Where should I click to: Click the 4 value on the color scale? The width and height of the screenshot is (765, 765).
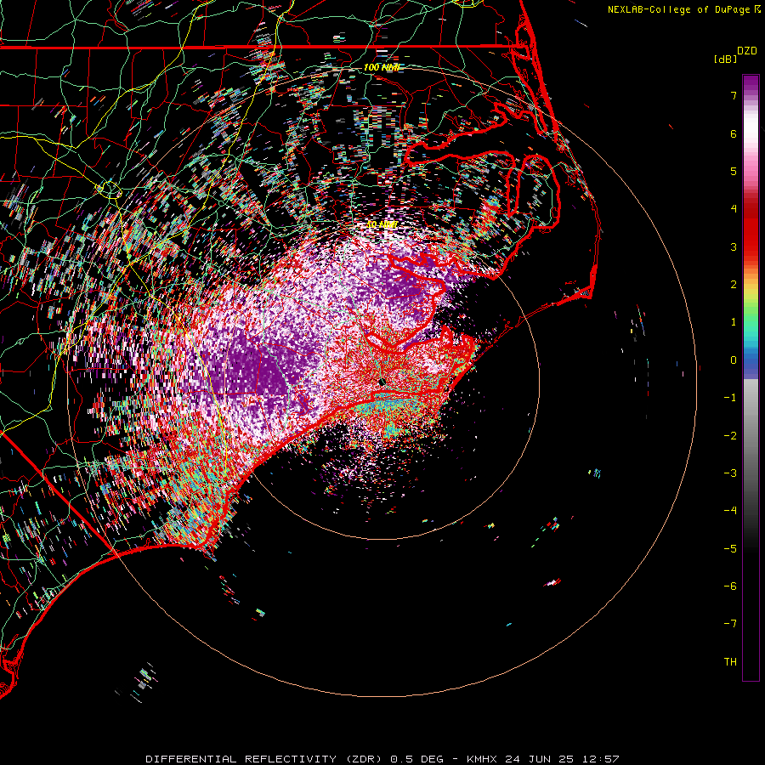pyautogui.click(x=734, y=209)
